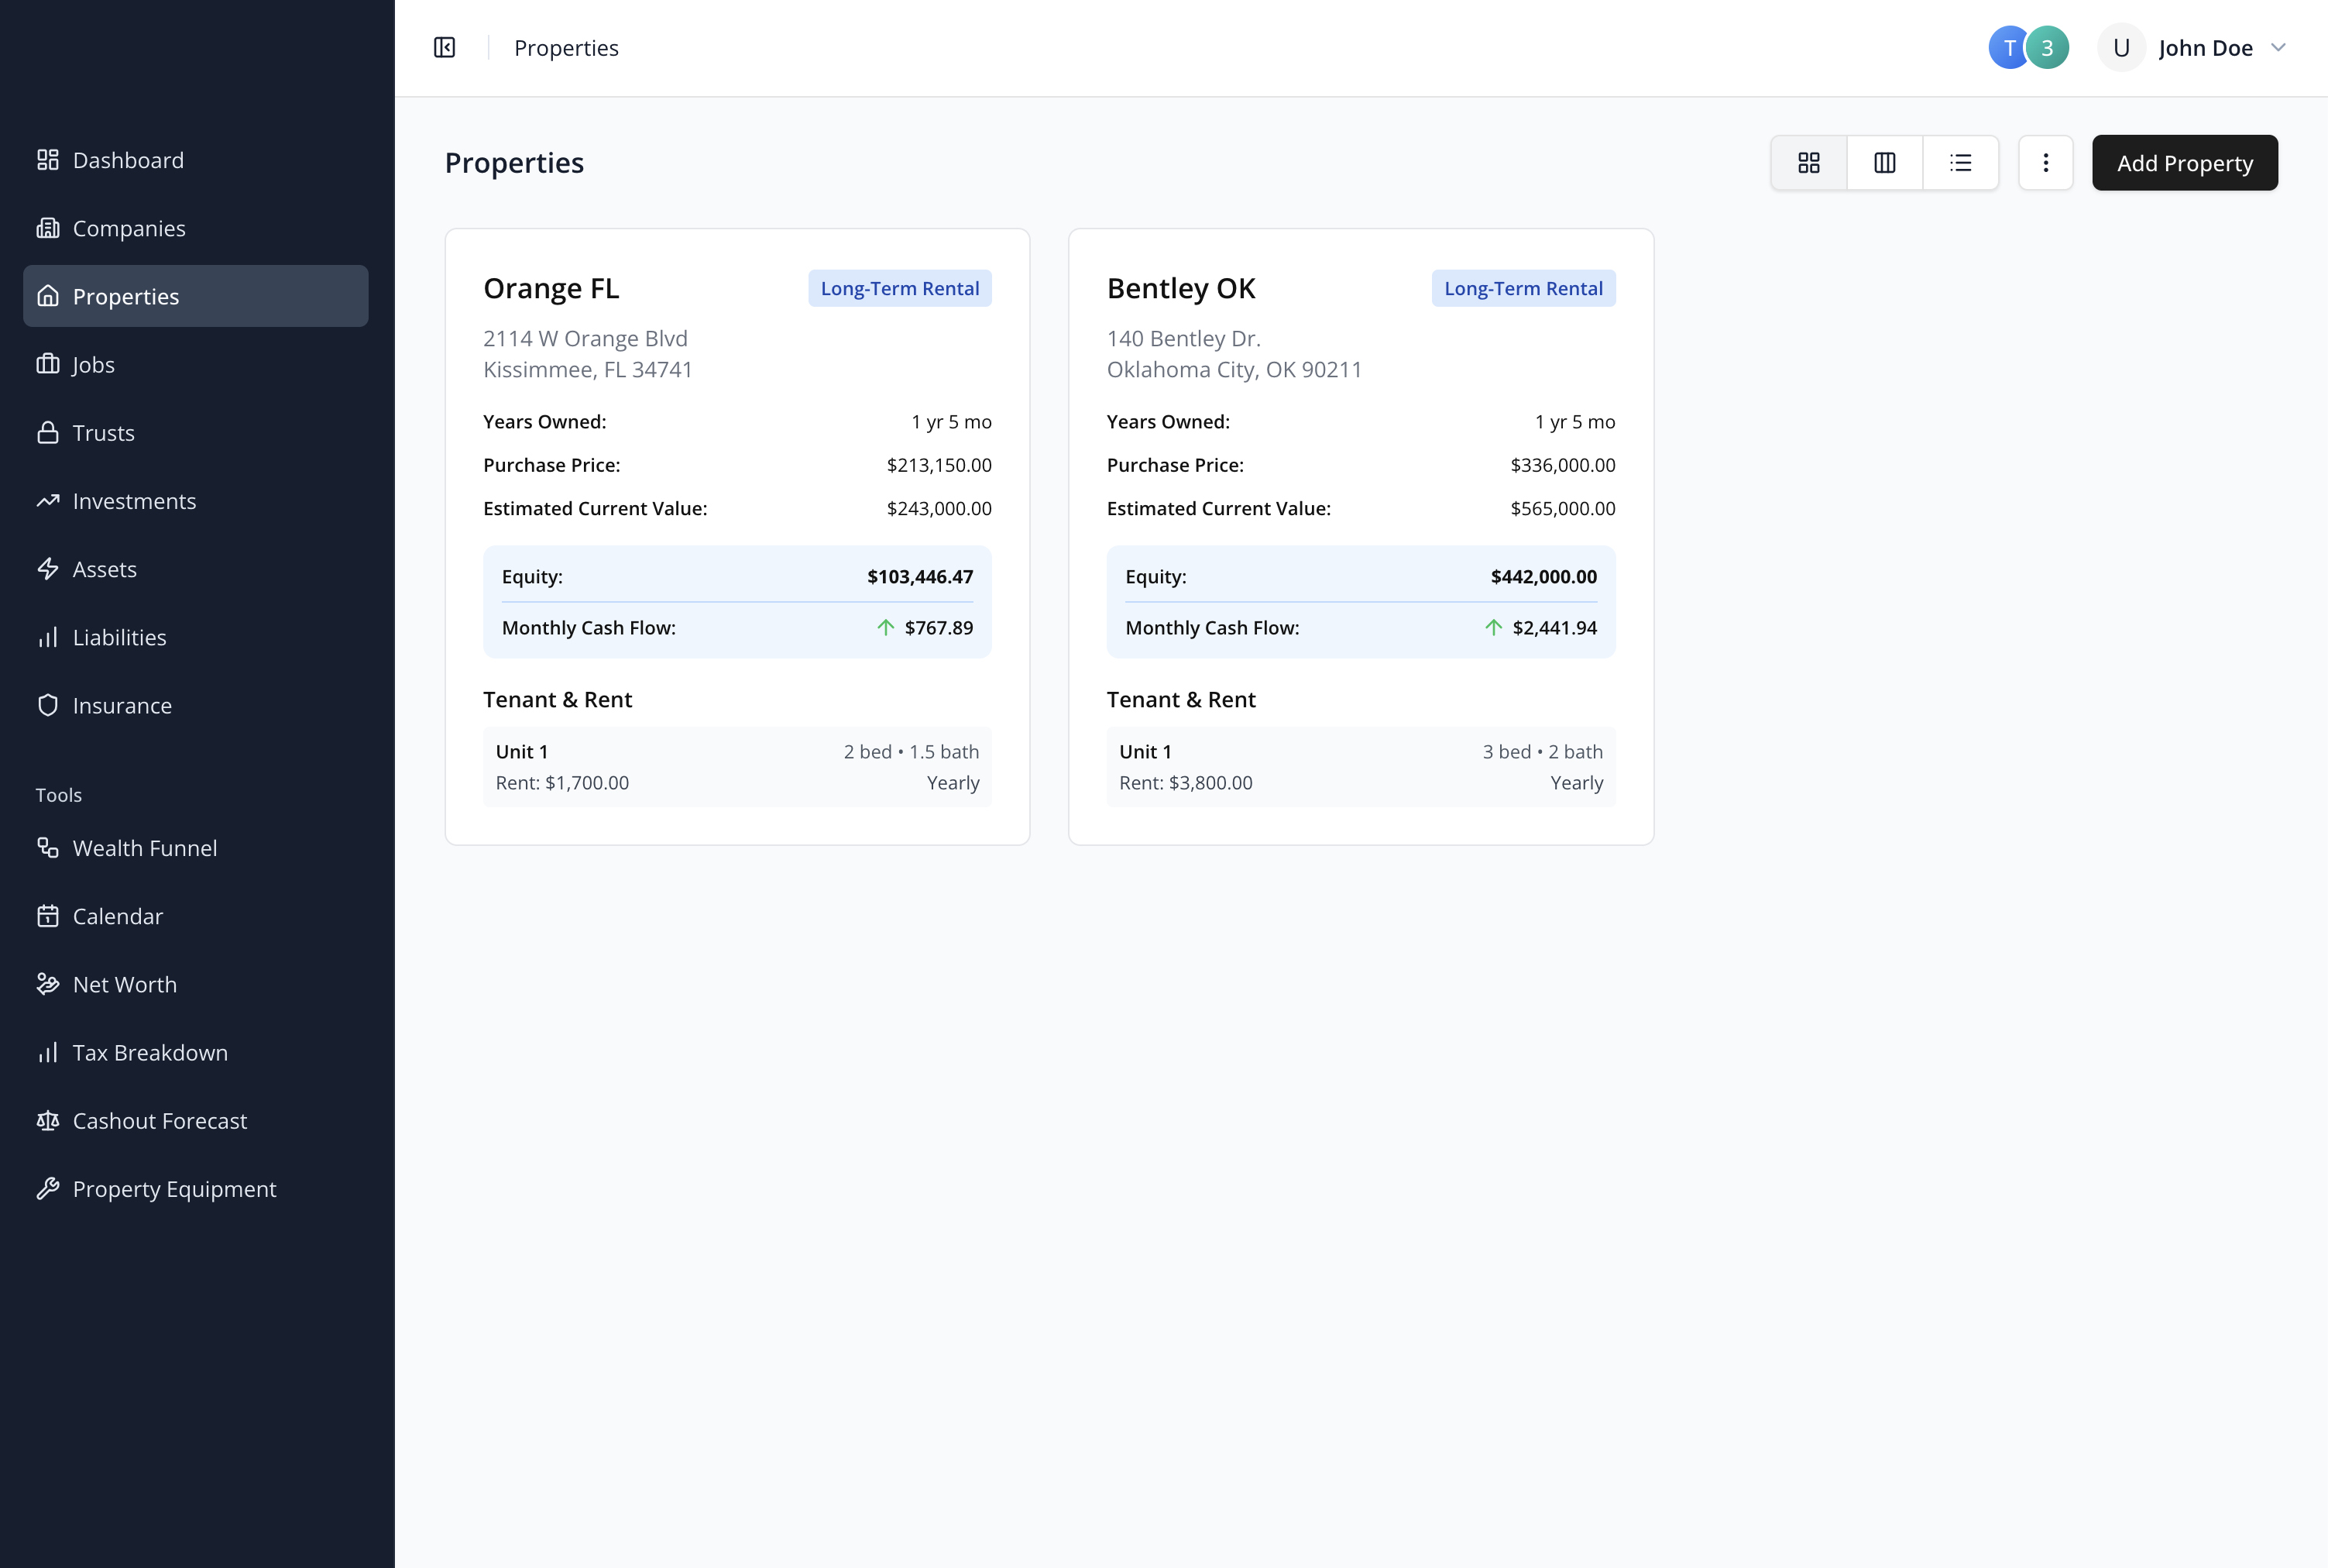Click purchase price $213,150.00
Image resolution: width=2328 pixels, height=1568 pixels.
939,465
